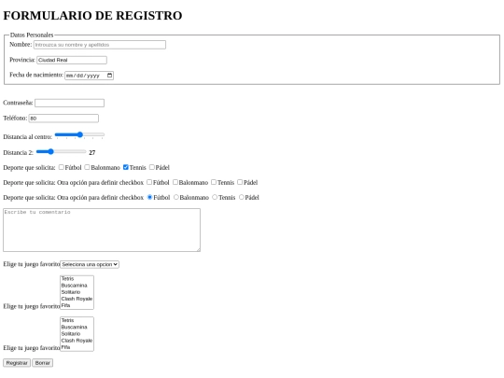Click the Distancia 2 slider thumb
504x378 pixels.
pyautogui.click(x=50, y=151)
